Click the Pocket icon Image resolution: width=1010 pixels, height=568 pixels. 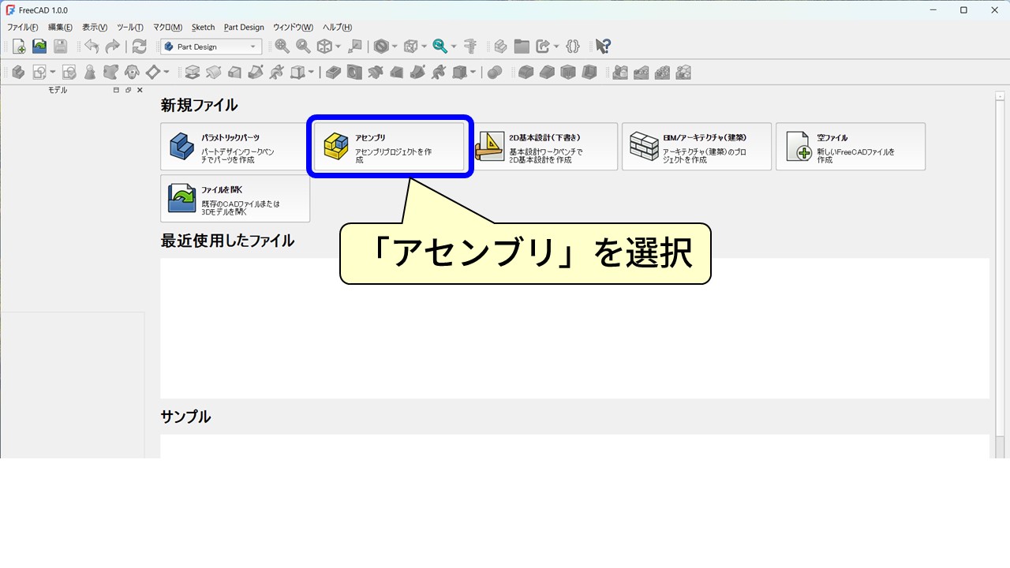[x=333, y=72]
